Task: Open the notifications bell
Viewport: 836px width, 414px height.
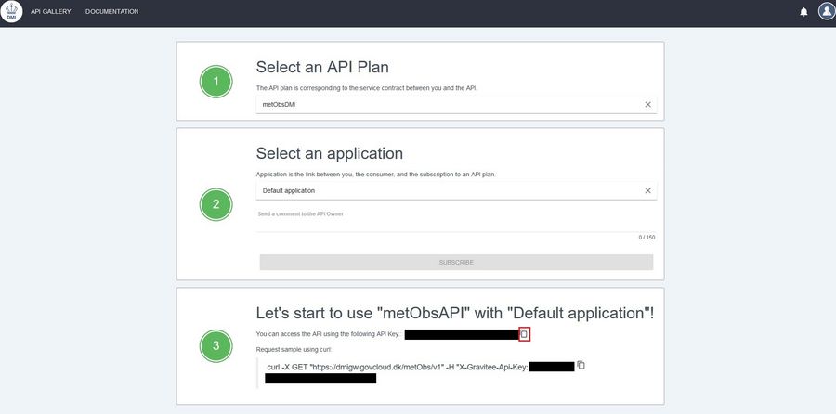Action: click(x=803, y=12)
